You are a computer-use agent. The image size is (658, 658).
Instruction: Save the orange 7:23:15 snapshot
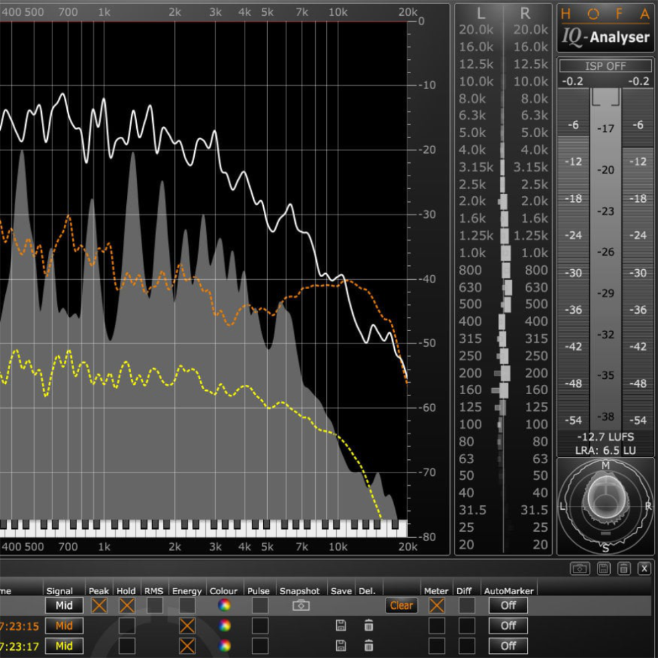pyautogui.click(x=341, y=625)
